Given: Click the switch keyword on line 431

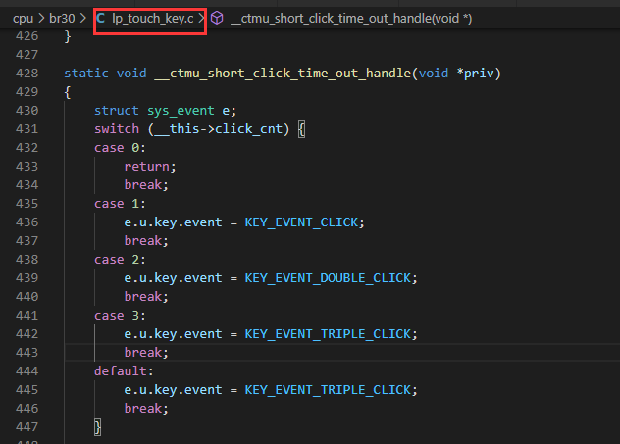Looking at the screenshot, I should click(117, 129).
